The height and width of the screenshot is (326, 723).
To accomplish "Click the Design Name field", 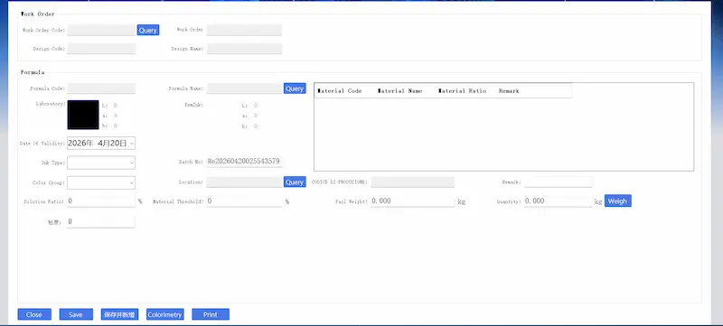I will 244,49.
